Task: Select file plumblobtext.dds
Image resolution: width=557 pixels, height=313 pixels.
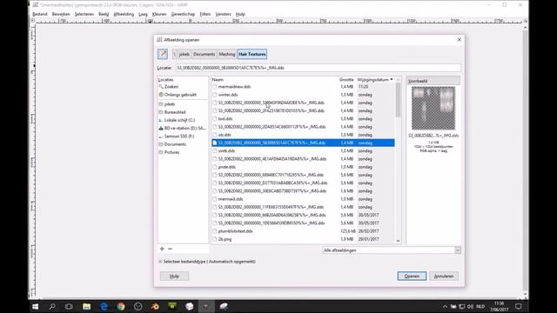Action: pyautogui.click(x=236, y=231)
